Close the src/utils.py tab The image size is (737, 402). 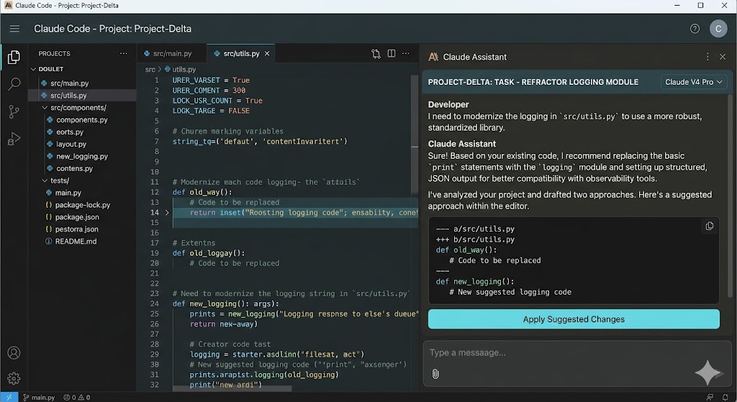267,53
